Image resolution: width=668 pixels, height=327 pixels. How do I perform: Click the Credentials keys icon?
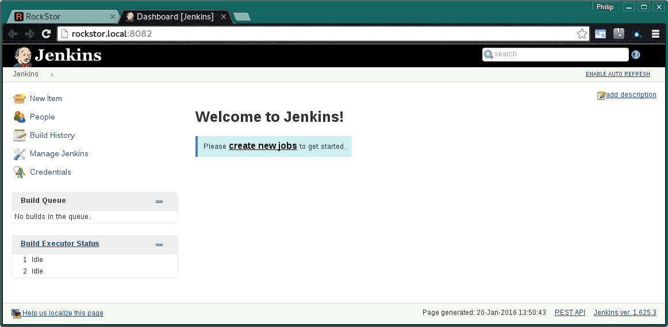point(20,172)
